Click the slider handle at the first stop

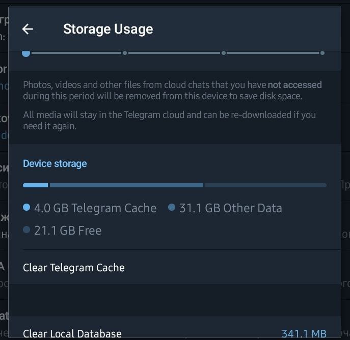coord(26,53)
